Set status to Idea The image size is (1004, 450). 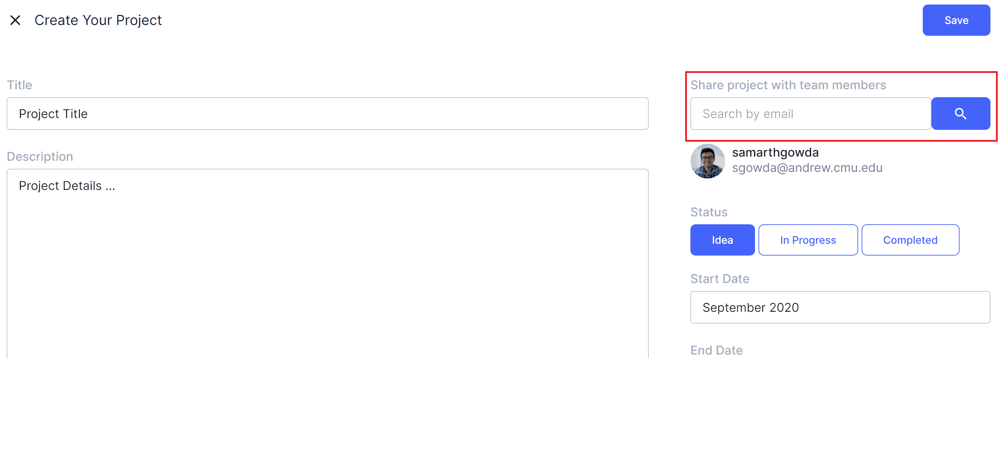point(722,240)
